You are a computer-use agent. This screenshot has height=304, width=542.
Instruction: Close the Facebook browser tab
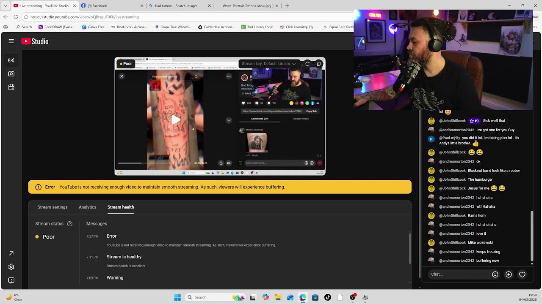tap(141, 6)
